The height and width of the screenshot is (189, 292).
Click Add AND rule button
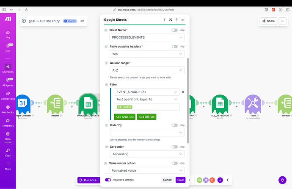click(124, 117)
